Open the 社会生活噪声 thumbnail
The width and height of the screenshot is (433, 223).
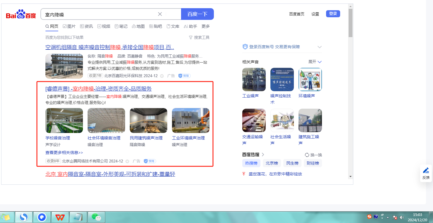click(282, 120)
